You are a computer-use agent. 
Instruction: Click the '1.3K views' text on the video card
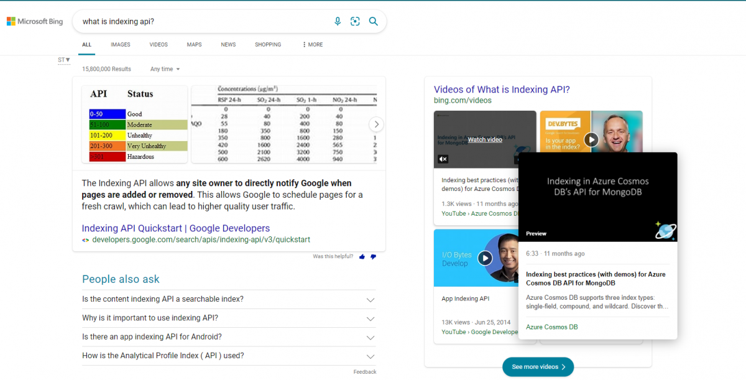[456, 203]
